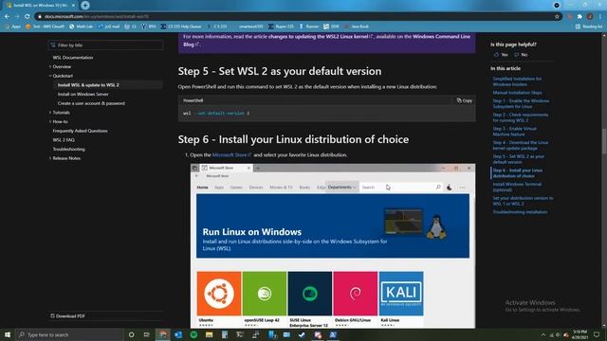Viewport: 607px width, 341px height.
Task: Open the Download PDF link
Action: (67, 315)
